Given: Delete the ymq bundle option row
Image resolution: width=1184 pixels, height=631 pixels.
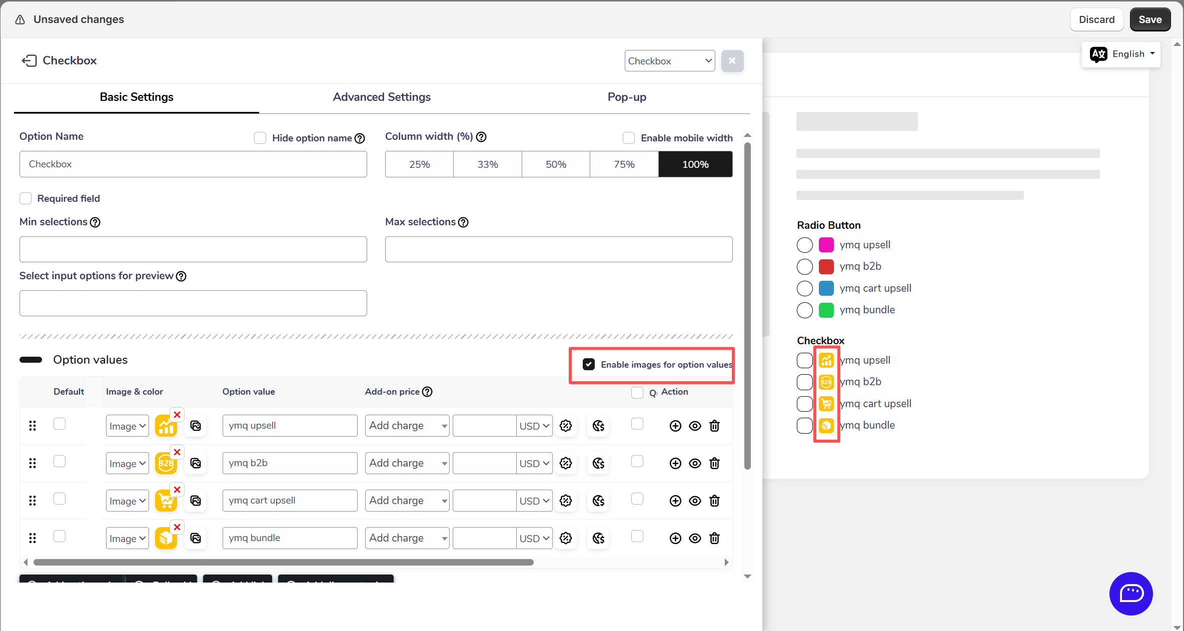Looking at the screenshot, I should [x=714, y=538].
